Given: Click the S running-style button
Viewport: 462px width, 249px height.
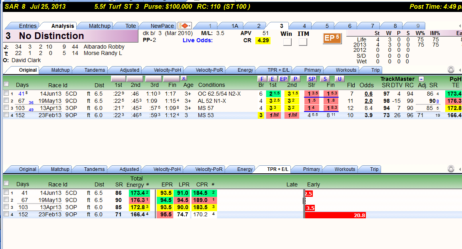Looking at the screenshot, I should click(x=325, y=79).
